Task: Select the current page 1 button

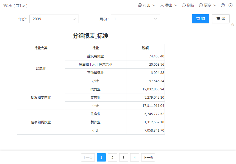Action: [x=101, y=157]
